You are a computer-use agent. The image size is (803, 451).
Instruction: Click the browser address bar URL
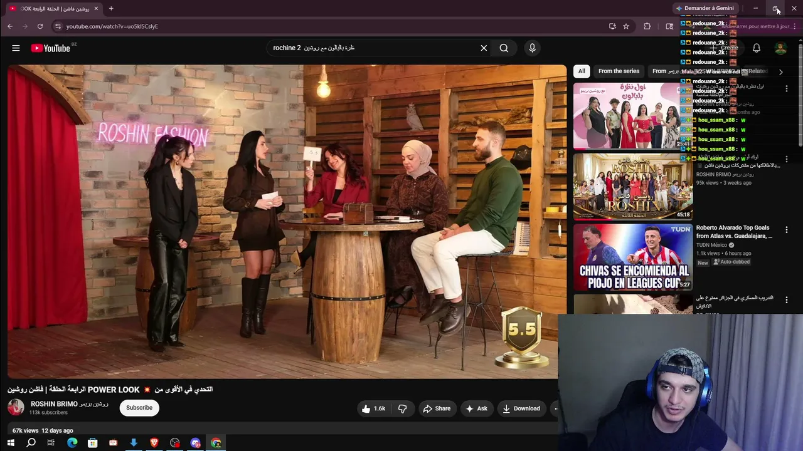coord(112,26)
